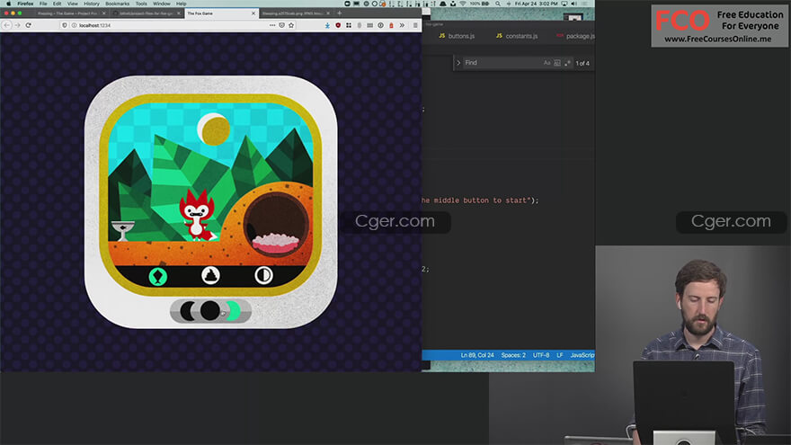Switch to the second Firefox tab
Screen dimensions: 791x445
147,13
